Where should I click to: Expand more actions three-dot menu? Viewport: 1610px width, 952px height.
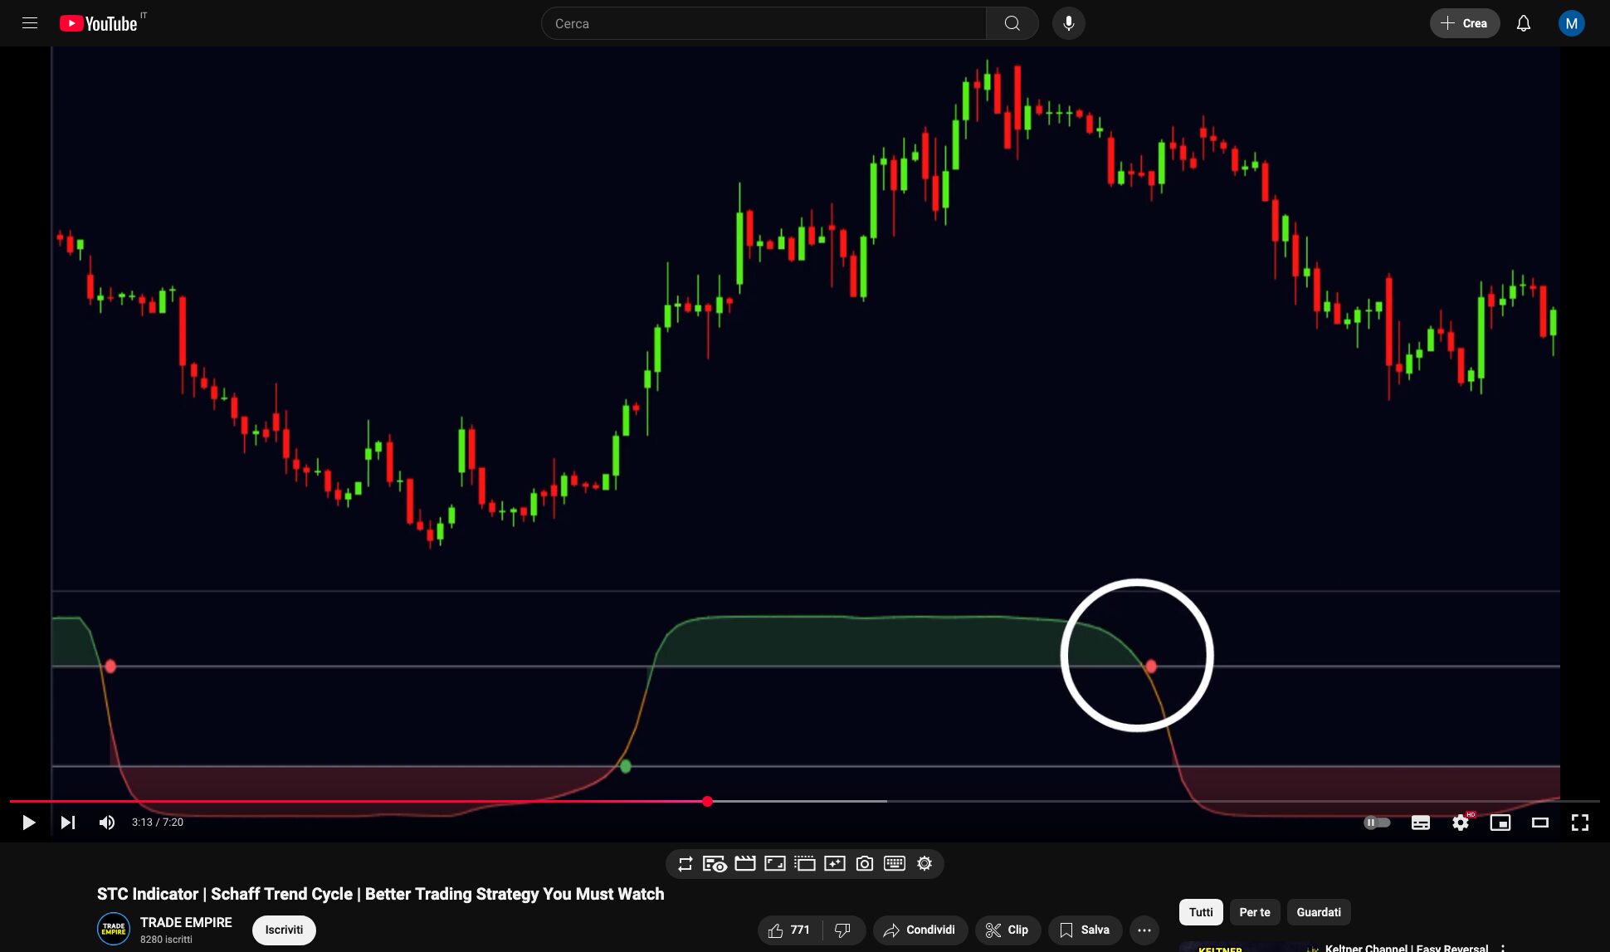[x=1144, y=930]
